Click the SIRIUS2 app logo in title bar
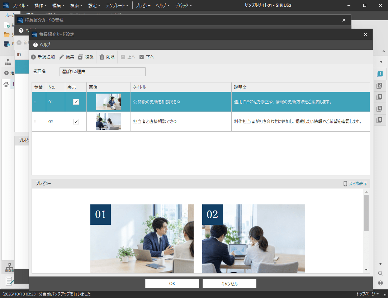Image resolution: width=388 pixels, height=298 pixels. point(6,5)
